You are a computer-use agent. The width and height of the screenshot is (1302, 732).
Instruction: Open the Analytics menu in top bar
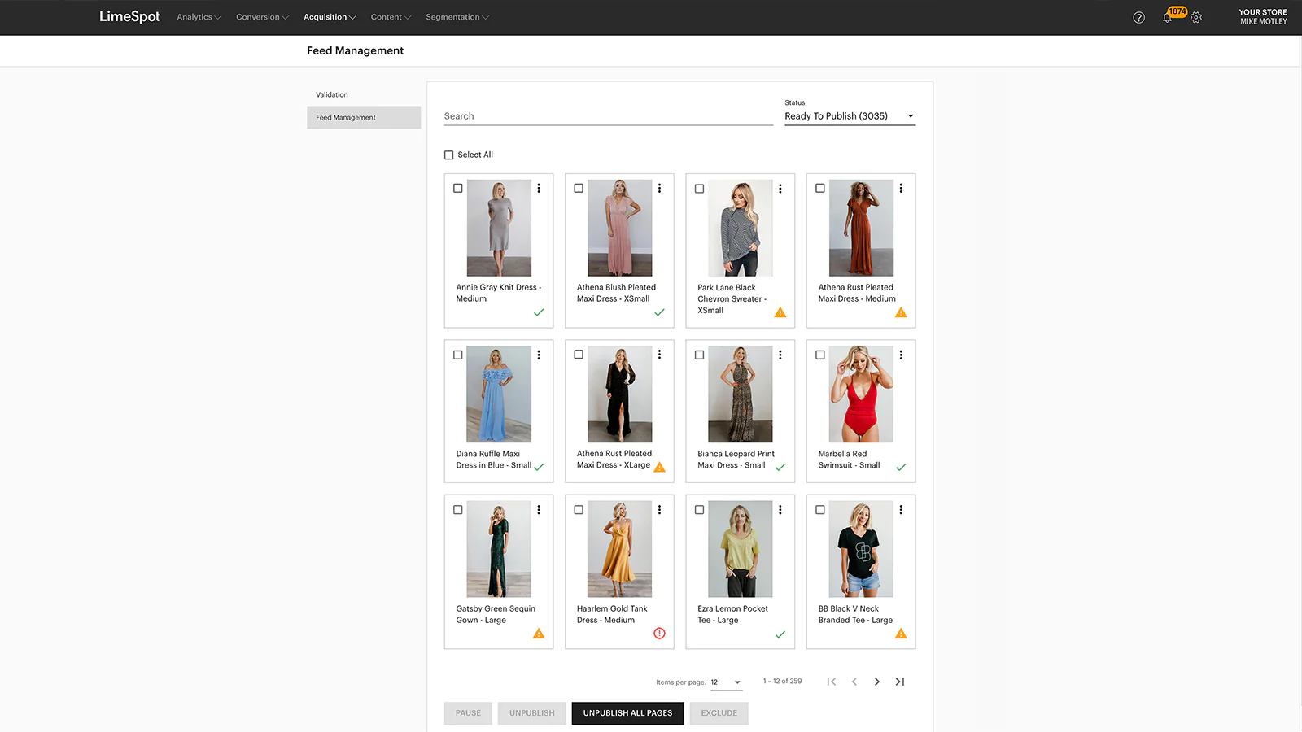(199, 17)
